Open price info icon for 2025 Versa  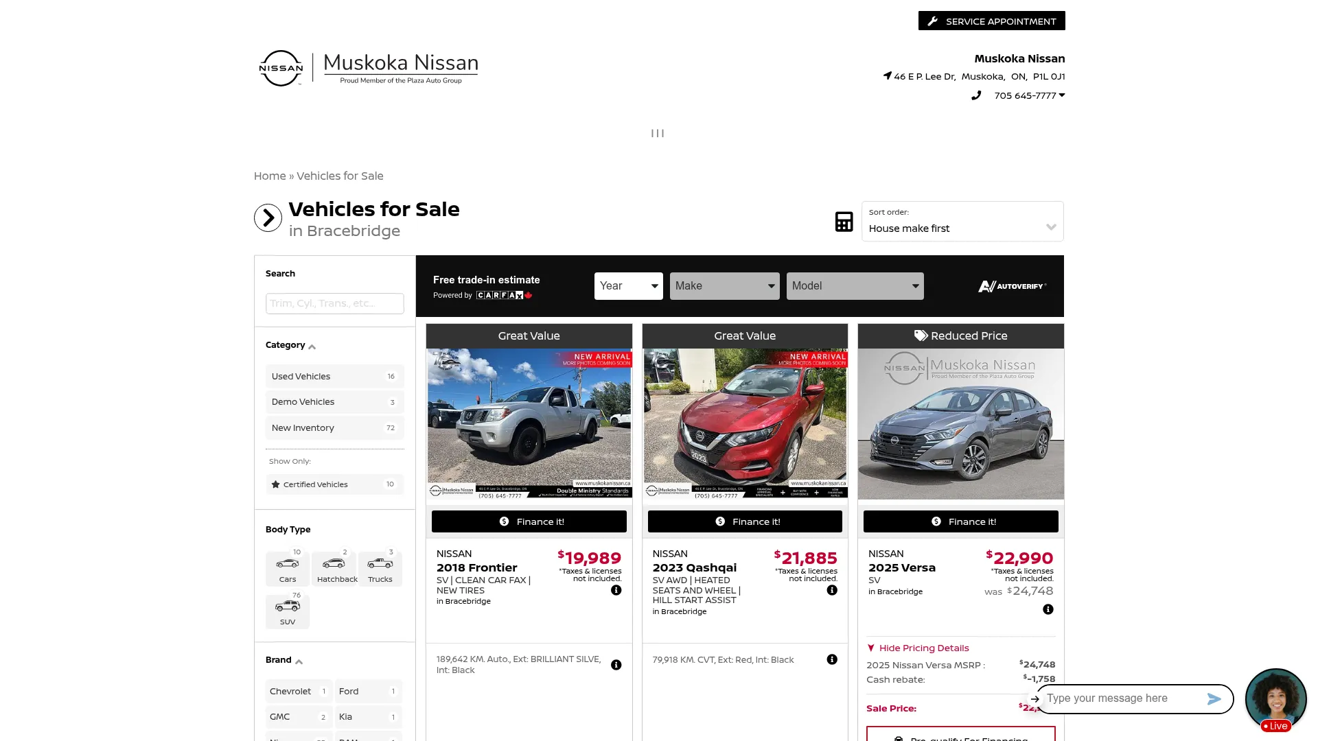[1048, 609]
